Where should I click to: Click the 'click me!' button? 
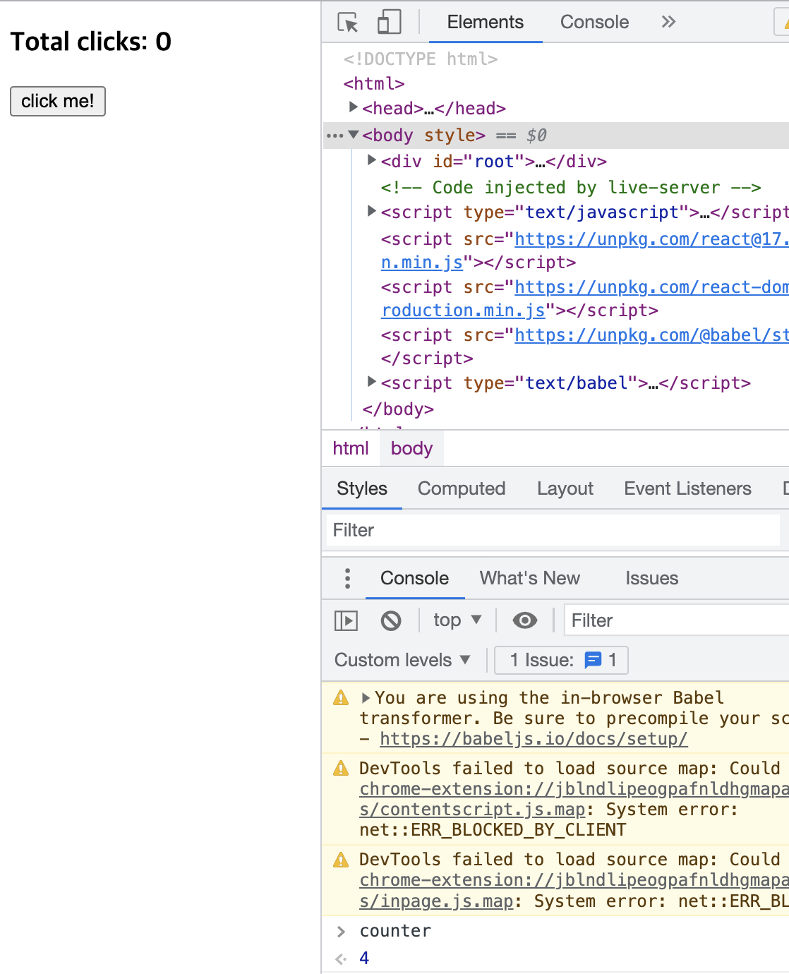pyautogui.click(x=58, y=101)
